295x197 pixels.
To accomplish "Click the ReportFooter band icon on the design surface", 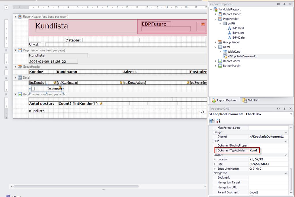I will (20, 94).
